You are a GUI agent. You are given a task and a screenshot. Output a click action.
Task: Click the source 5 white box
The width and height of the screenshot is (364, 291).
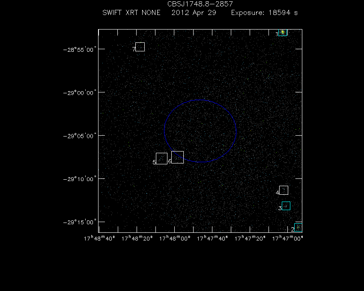(x=161, y=158)
